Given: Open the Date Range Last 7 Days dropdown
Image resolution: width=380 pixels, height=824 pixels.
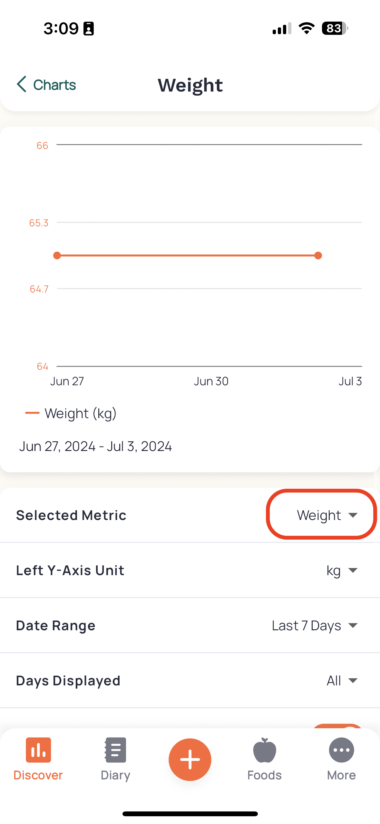Looking at the screenshot, I should click(315, 625).
